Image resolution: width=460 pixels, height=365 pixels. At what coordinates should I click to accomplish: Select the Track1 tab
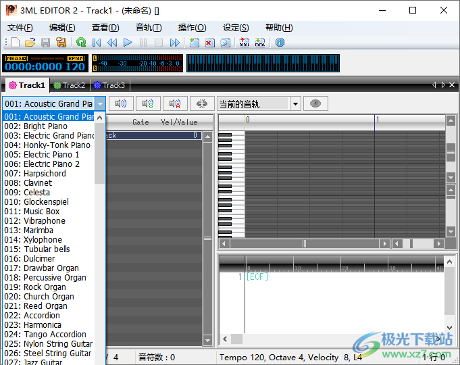27,85
